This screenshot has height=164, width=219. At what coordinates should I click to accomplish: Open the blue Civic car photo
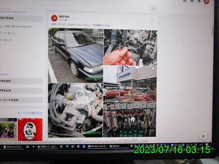click(x=76, y=56)
